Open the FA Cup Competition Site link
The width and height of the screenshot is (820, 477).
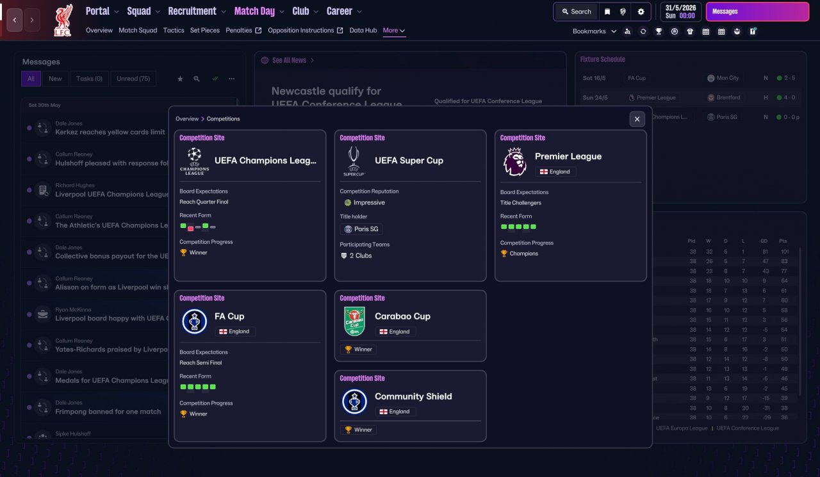click(202, 298)
